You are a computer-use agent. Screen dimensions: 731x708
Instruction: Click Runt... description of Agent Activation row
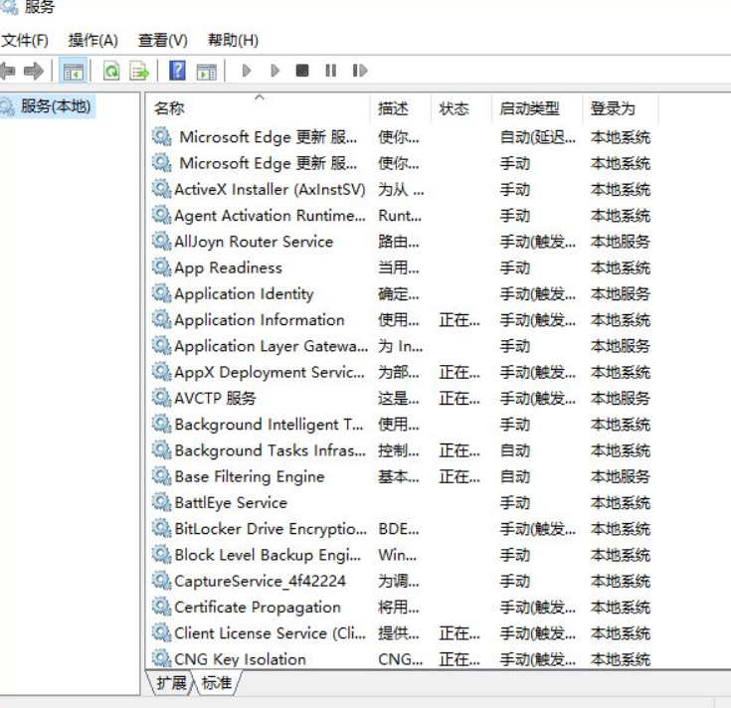400,216
